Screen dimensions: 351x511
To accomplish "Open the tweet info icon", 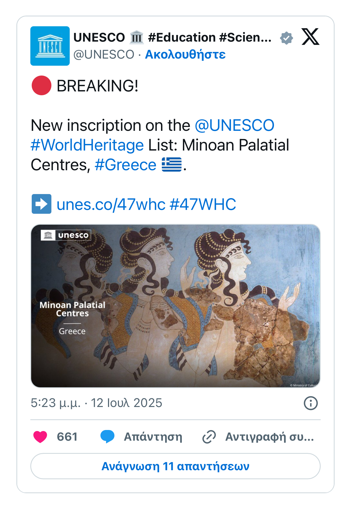I will [x=311, y=403].
